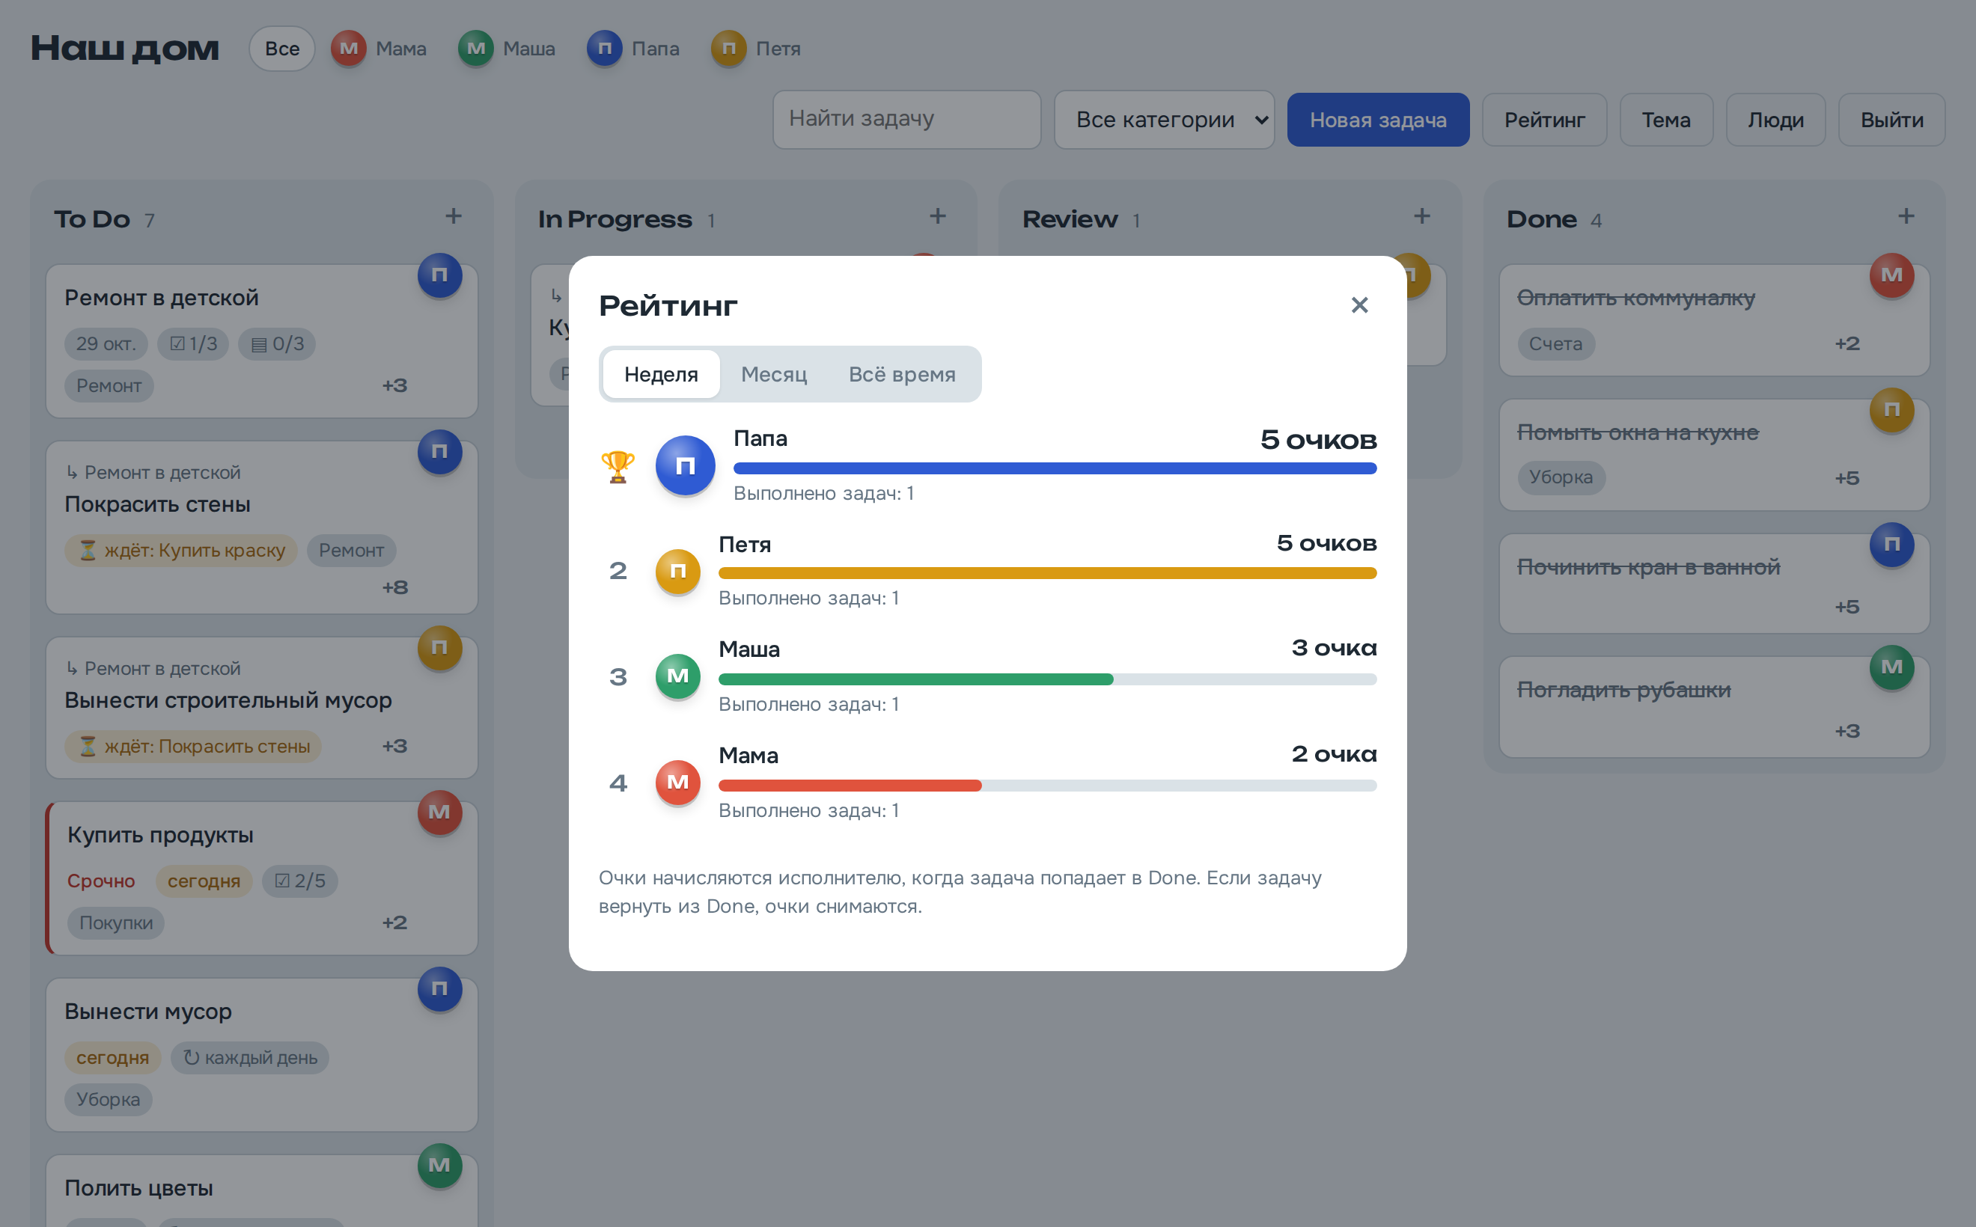Click the Папа avatar on Ремонт в детской card

(439, 275)
